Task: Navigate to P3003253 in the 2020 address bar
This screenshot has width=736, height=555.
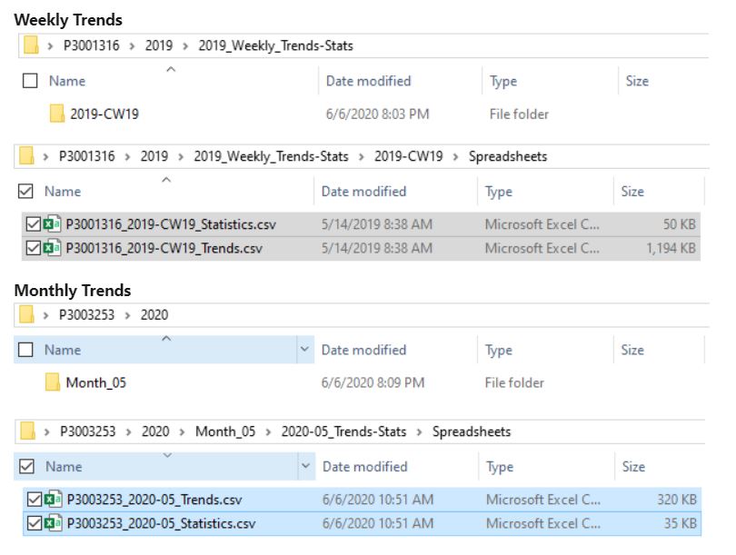Action: pos(87,315)
